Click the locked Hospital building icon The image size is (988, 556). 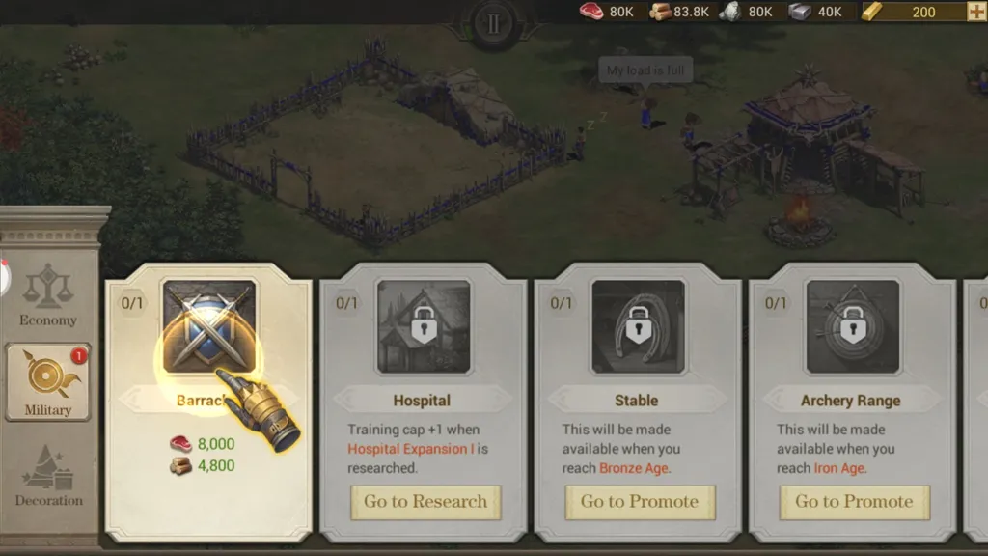point(424,326)
